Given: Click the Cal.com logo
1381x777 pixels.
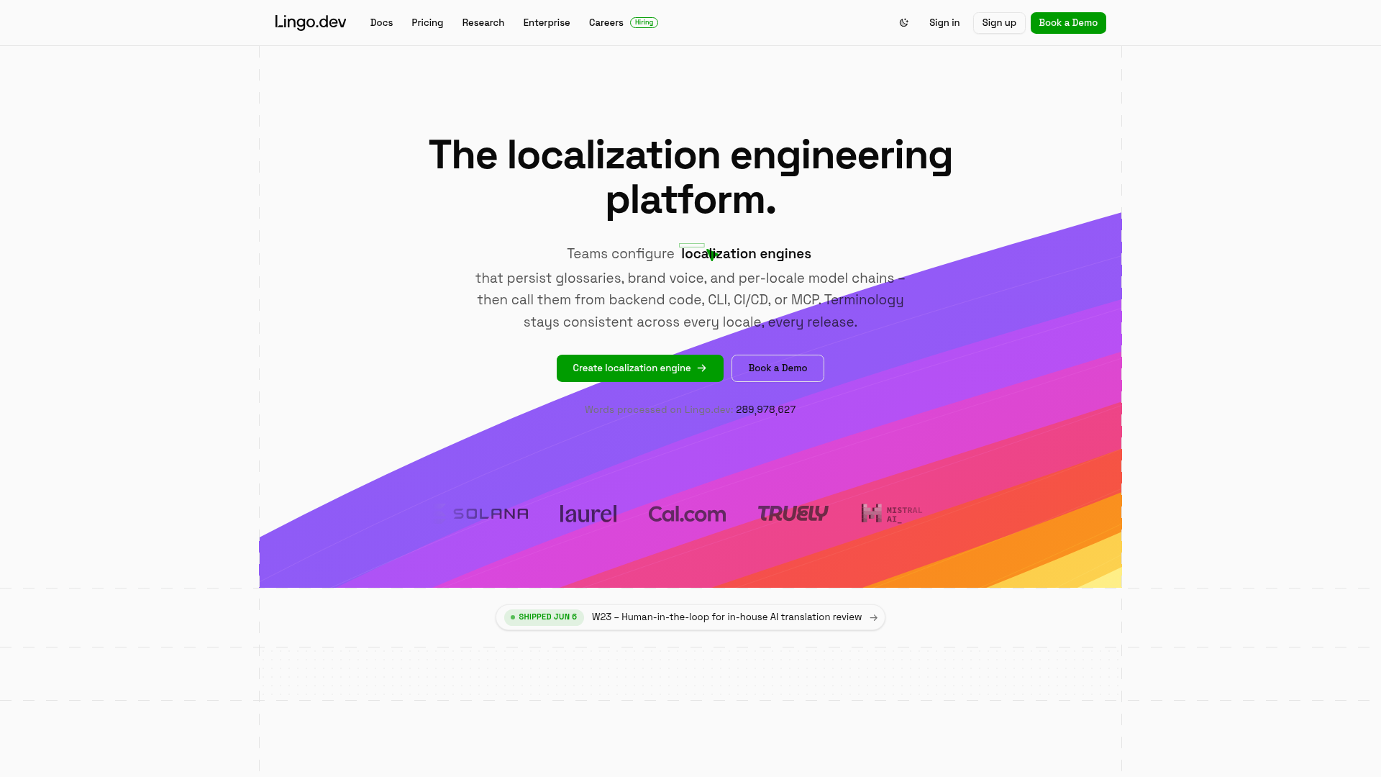Looking at the screenshot, I should (687, 514).
